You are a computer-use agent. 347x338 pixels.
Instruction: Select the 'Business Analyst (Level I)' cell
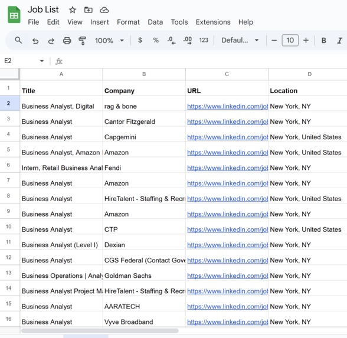(x=61, y=242)
